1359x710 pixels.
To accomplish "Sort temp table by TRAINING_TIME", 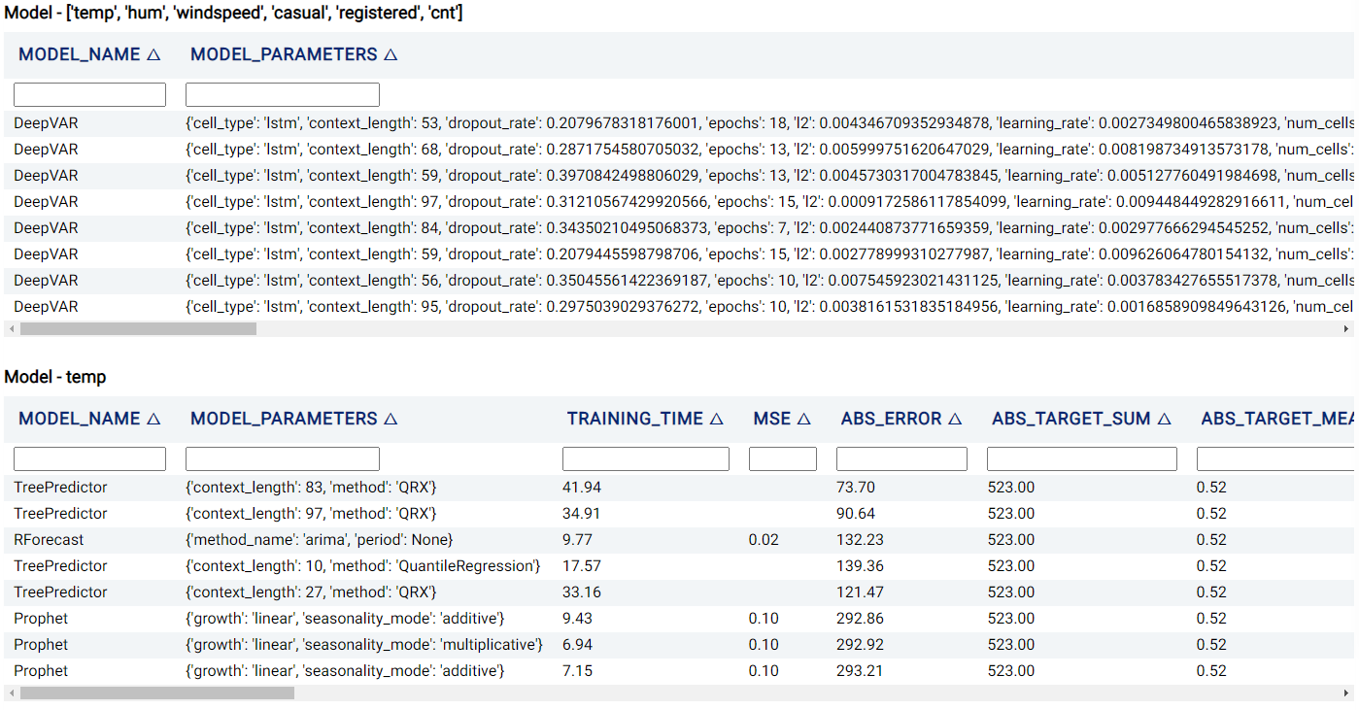I will pos(646,420).
